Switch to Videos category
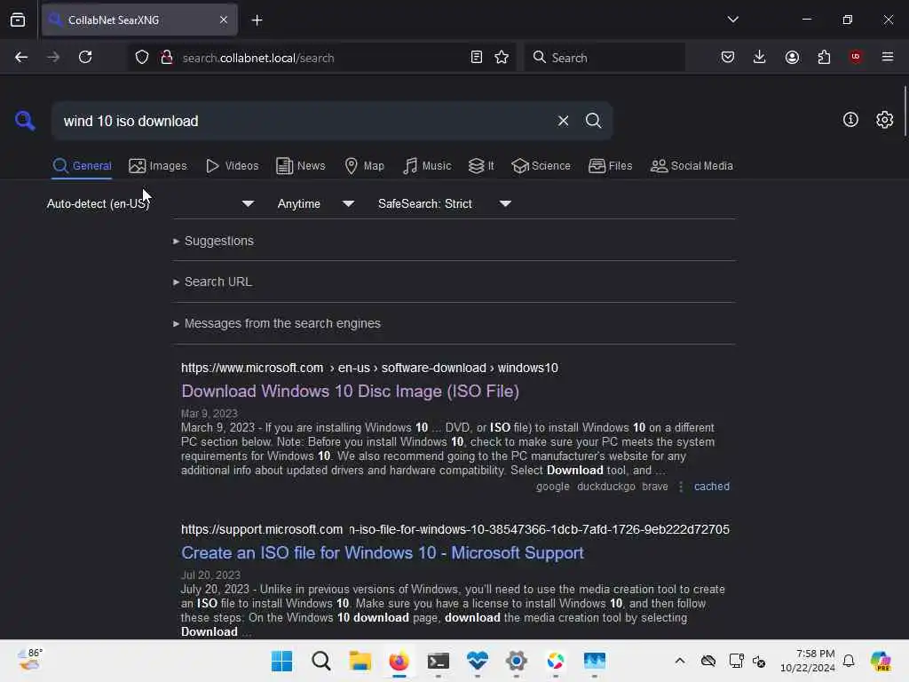This screenshot has height=682, width=909. click(x=232, y=166)
